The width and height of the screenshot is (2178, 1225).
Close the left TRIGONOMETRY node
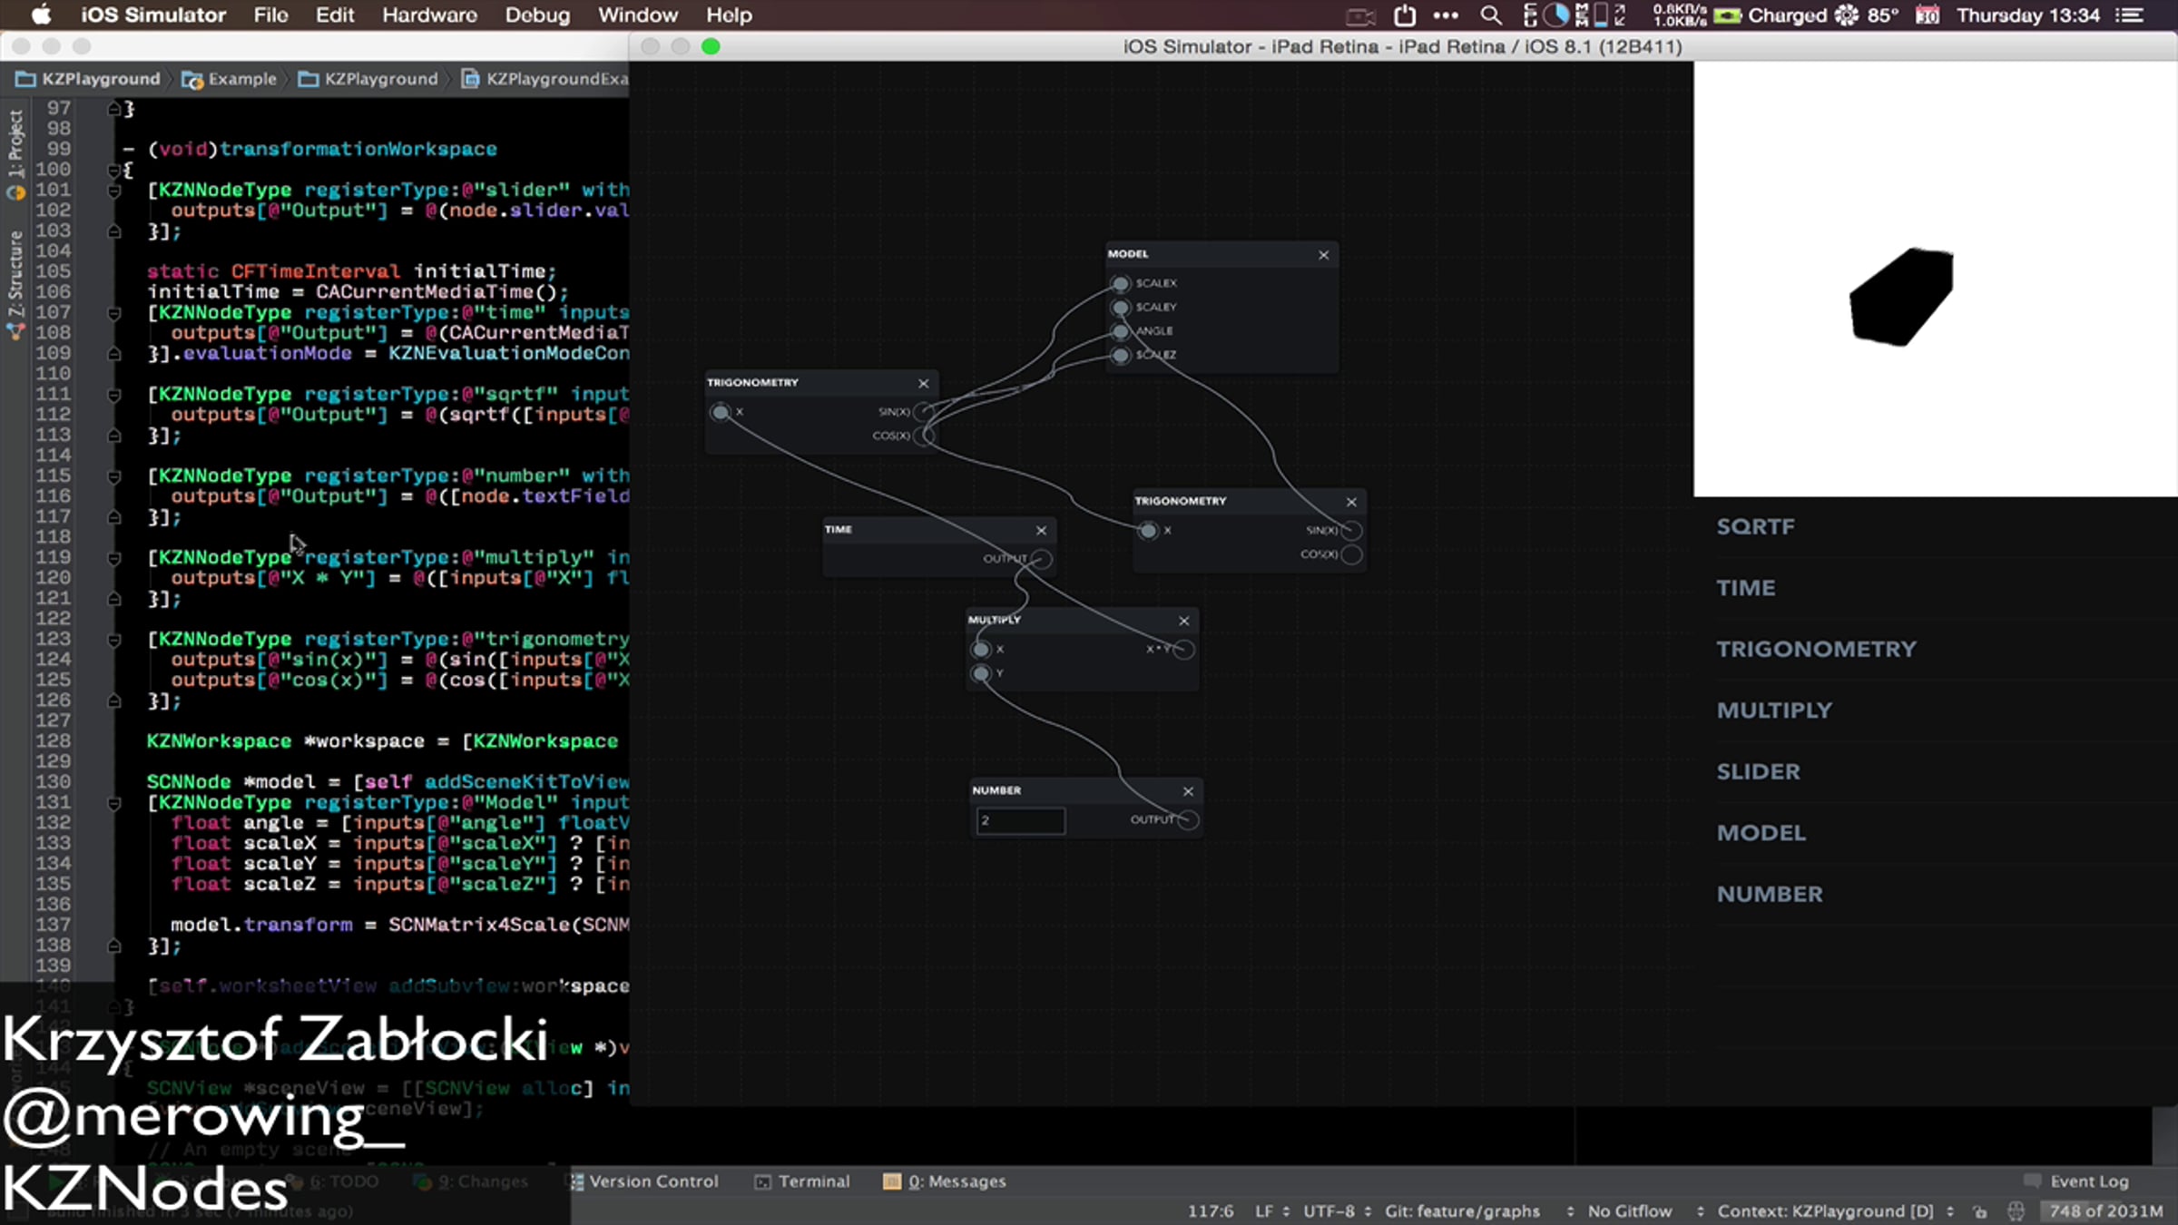point(923,383)
